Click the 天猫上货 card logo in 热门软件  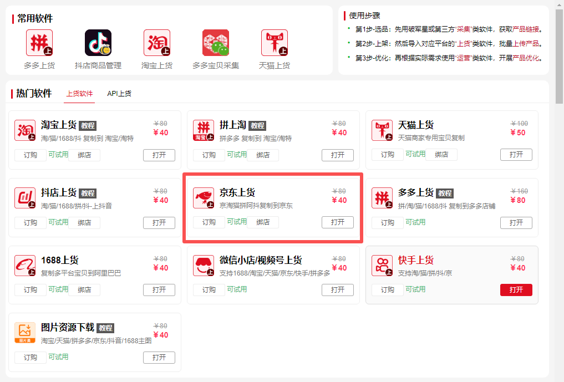point(382,130)
